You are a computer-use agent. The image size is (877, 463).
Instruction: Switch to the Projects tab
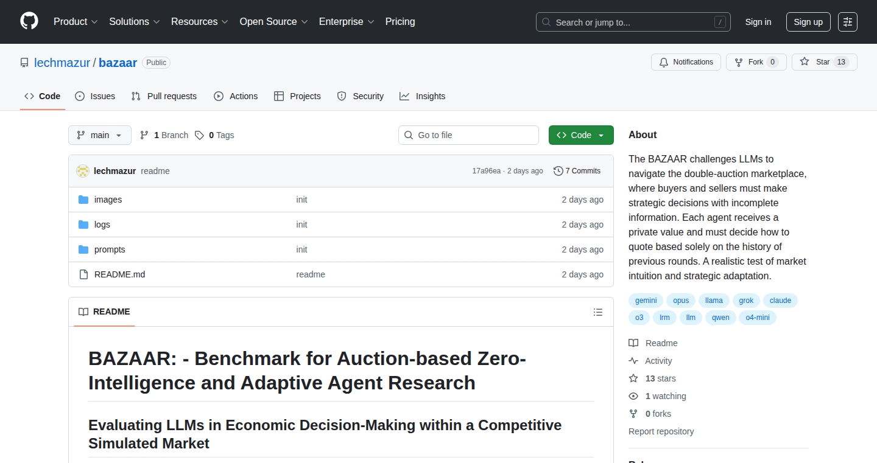coord(297,96)
